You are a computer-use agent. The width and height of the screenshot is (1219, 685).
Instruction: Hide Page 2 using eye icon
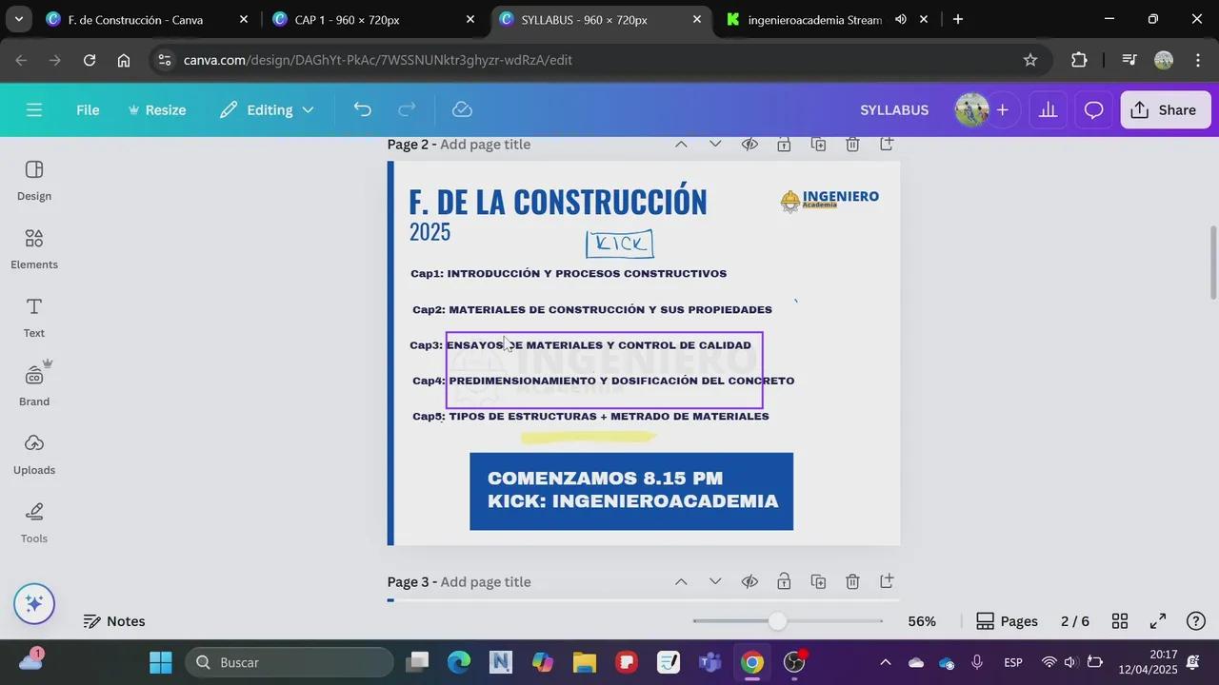pos(749,145)
